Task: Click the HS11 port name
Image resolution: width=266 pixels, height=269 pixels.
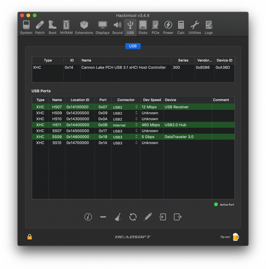Action: (x=57, y=125)
